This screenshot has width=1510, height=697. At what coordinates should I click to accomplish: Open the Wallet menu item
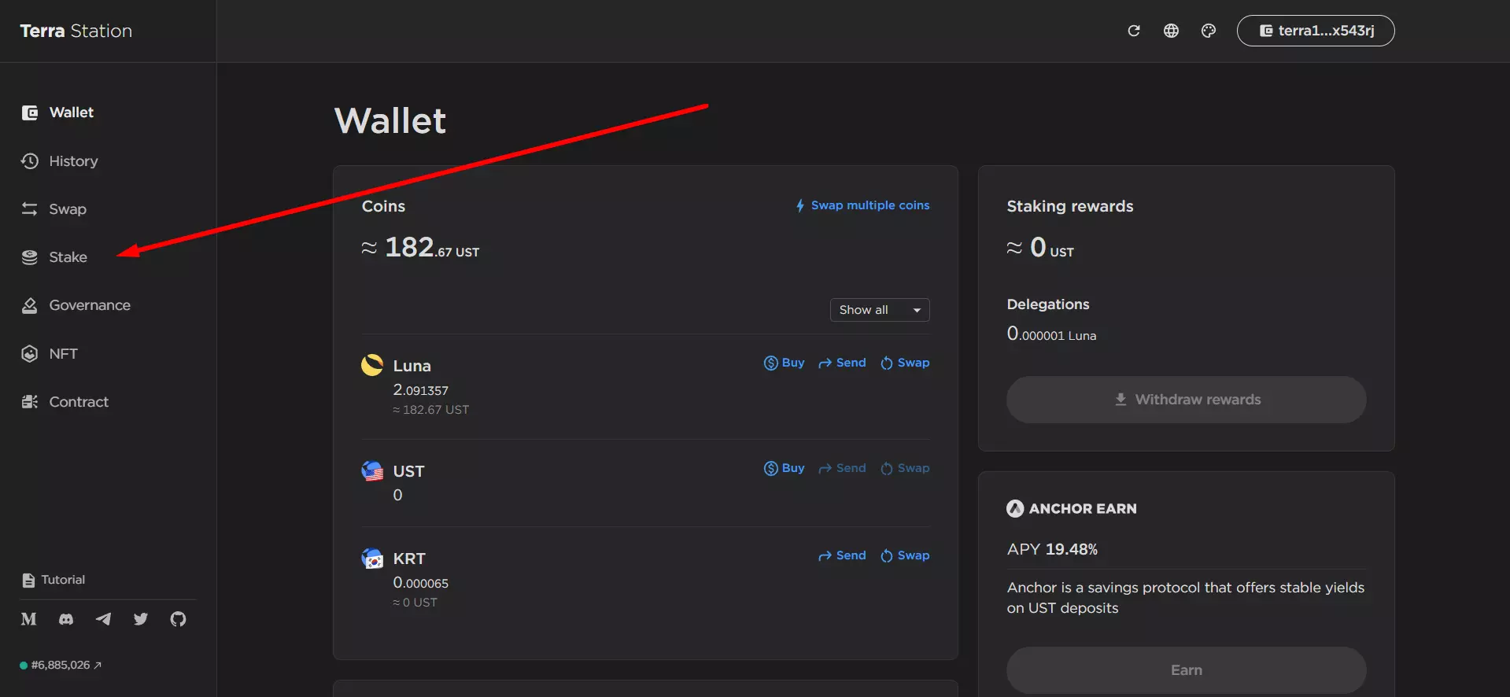tap(57, 112)
